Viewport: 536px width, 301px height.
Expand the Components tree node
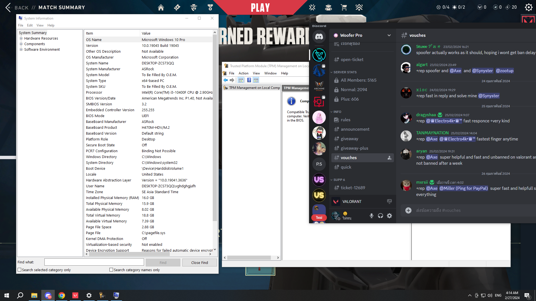point(21,44)
